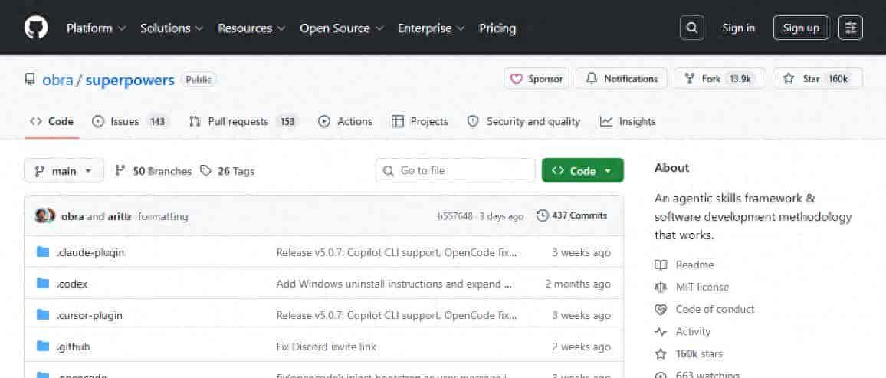Click the top-right appearance settings icon
The height and width of the screenshot is (378, 886).
pos(850,28)
